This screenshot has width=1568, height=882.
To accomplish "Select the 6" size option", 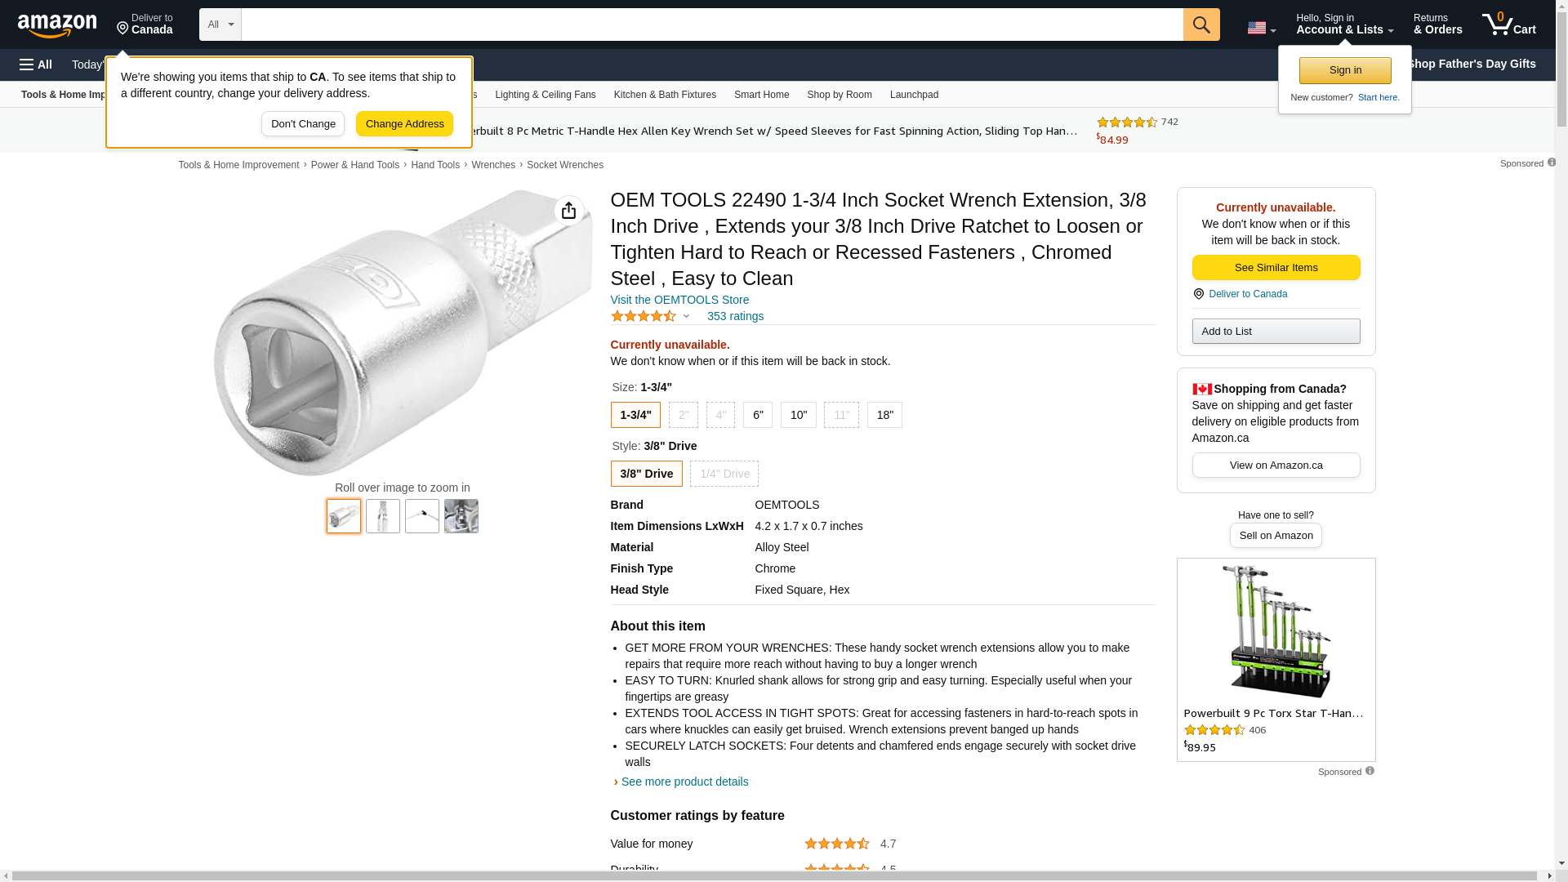I will (x=758, y=415).
